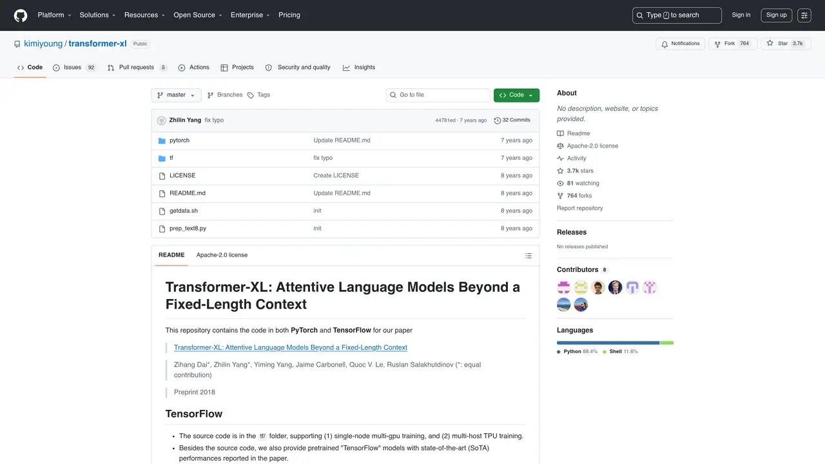Click Report repository link
The height and width of the screenshot is (464, 825).
pos(580,208)
